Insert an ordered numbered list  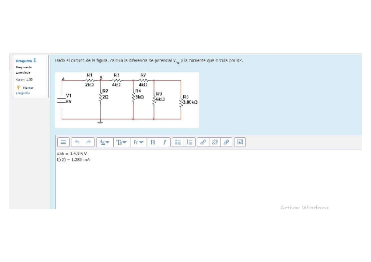pyautogui.click(x=189, y=142)
